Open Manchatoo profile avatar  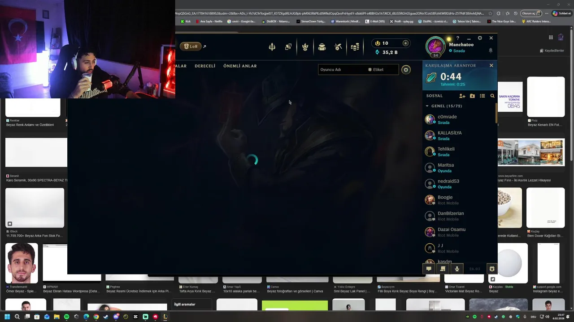(435, 47)
